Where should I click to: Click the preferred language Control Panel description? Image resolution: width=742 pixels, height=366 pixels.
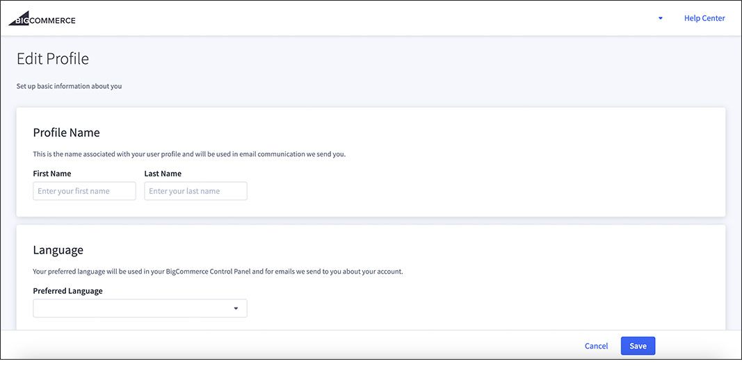coord(218,272)
